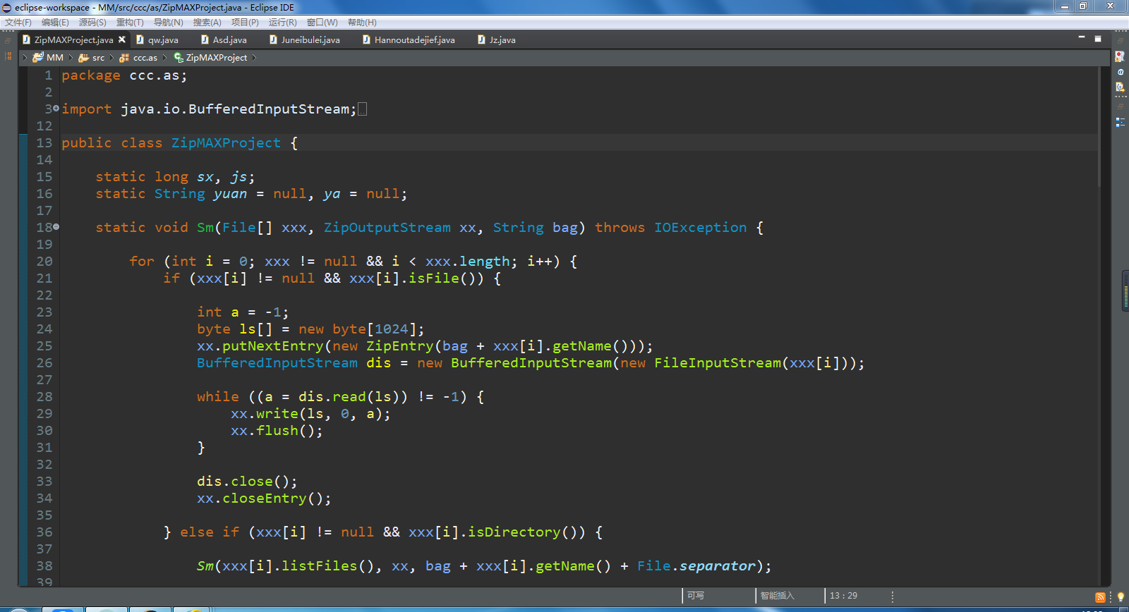Open the 搜索(A) menu

coord(207,23)
